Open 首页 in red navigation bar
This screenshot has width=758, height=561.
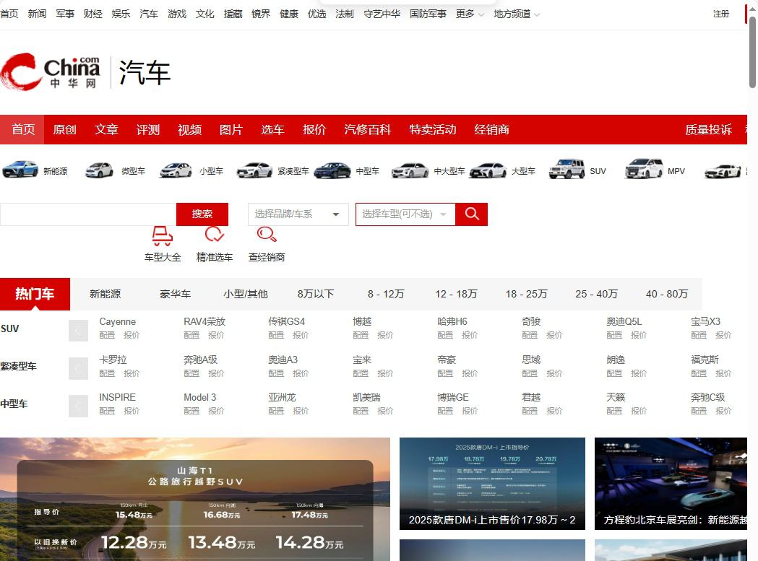pyautogui.click(x=22, y=129)
